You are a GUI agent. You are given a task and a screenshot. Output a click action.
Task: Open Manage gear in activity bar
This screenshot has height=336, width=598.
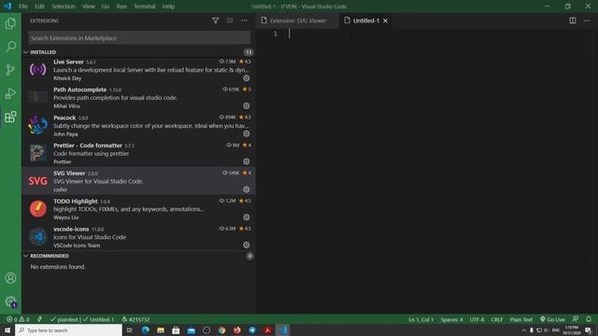10,301
